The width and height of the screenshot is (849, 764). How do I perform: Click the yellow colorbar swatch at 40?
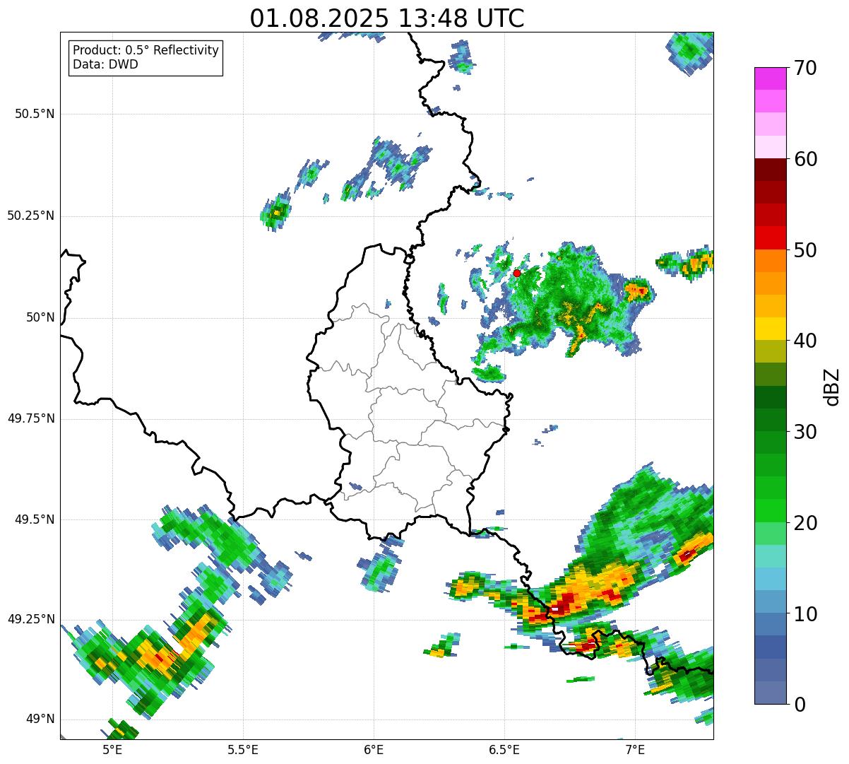point(770,329)
